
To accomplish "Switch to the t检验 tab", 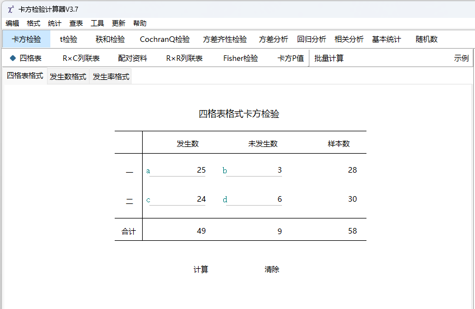I will (68, 39).
